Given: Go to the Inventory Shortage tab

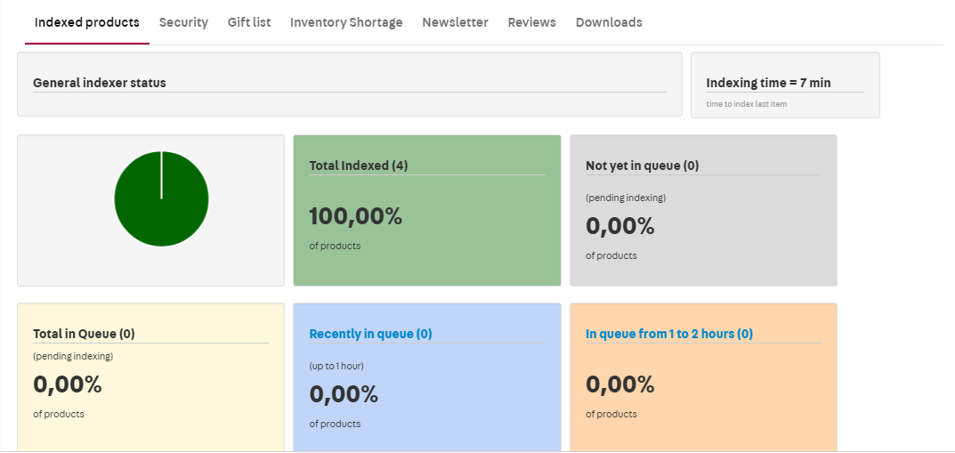Looking at the screenshot, I should (346, 22).
